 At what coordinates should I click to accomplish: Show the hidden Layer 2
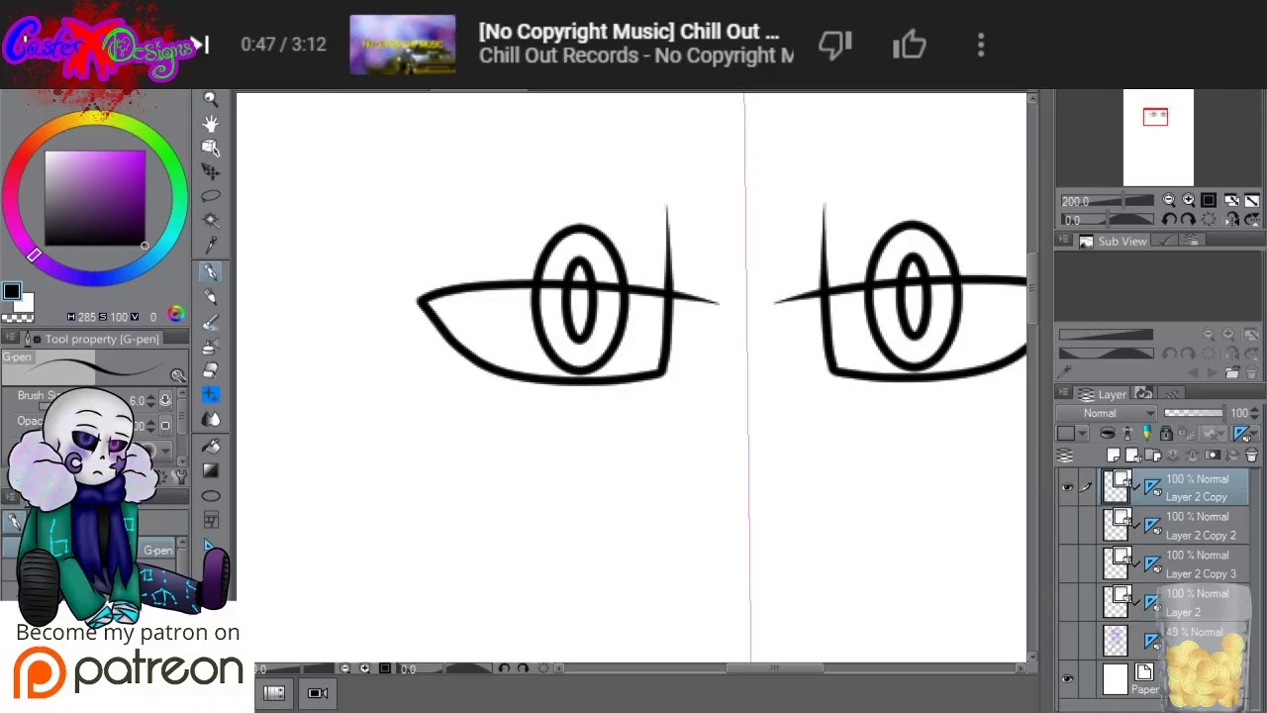coord(1067,602)
